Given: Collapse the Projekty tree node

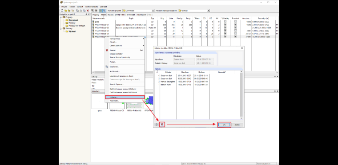Looking at the screenshot, I should click(x=61, y=17).
